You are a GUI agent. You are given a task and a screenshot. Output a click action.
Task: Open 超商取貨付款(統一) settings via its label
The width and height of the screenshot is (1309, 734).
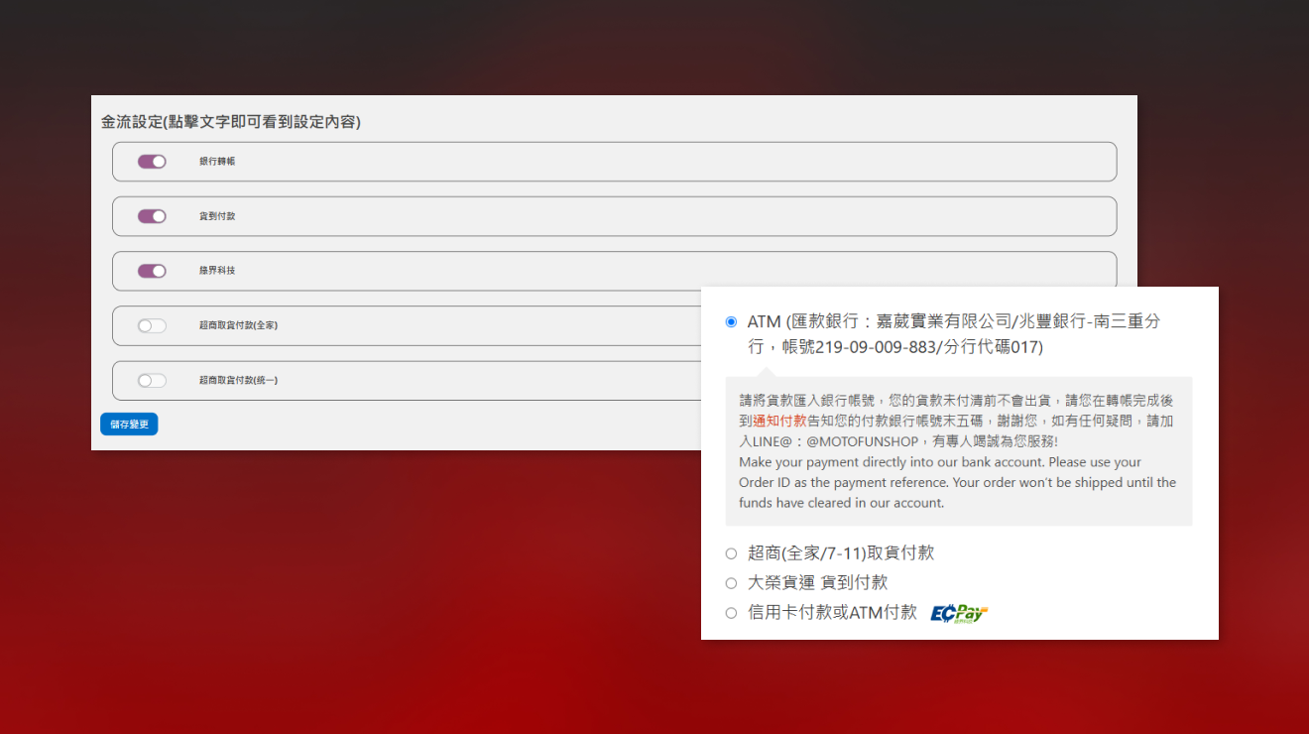pos(239,380)
